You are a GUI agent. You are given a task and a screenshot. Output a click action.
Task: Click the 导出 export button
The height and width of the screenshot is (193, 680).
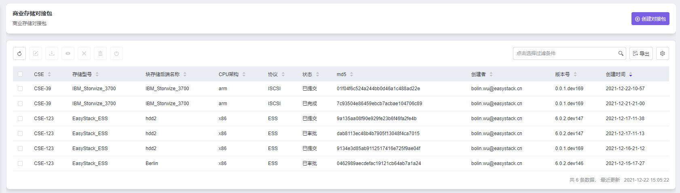coord(641,53)
